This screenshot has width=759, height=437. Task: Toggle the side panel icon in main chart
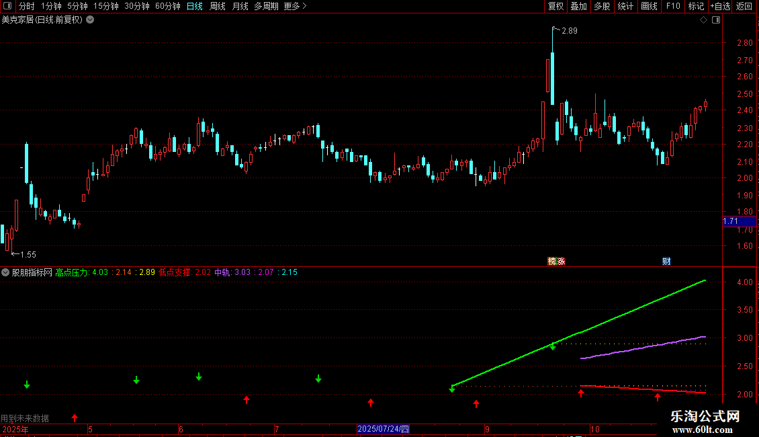tap(716, 20)
